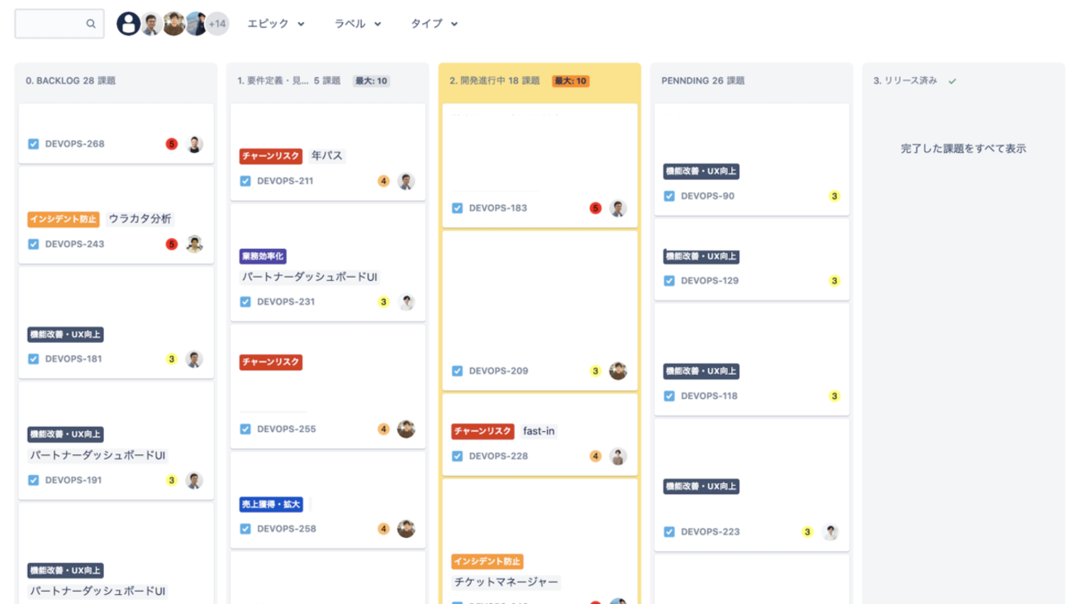Click assignee avatar on DEVOPS-228 card
This screenshot has height=604, width=1074.
[x=618, y=456]
